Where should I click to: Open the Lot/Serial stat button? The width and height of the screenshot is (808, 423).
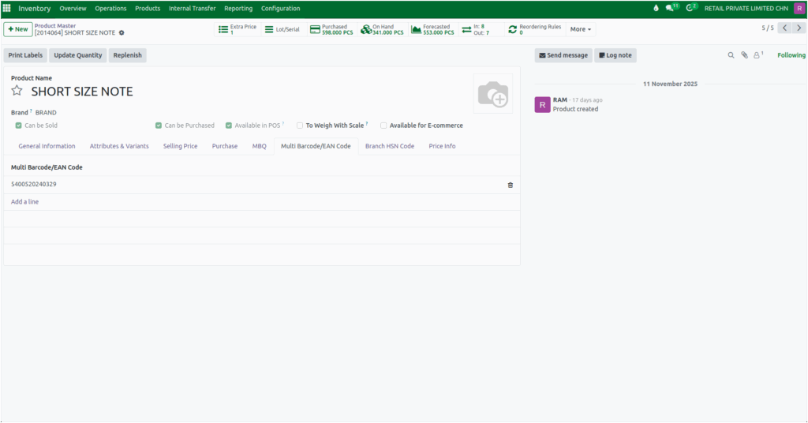point(282,29)
